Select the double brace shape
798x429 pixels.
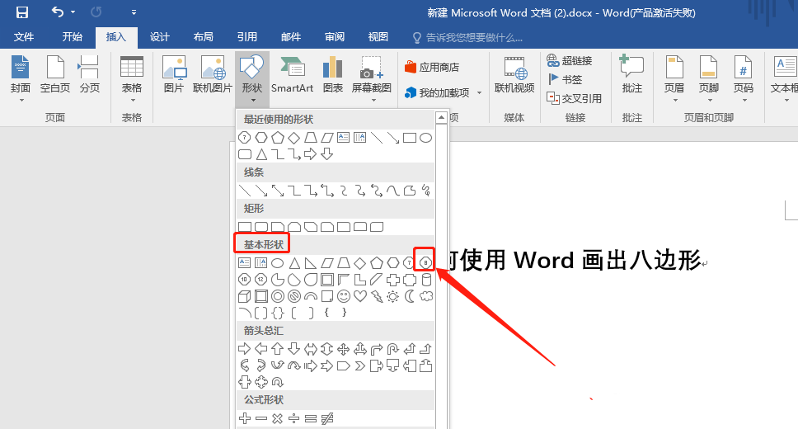(277, 313)
